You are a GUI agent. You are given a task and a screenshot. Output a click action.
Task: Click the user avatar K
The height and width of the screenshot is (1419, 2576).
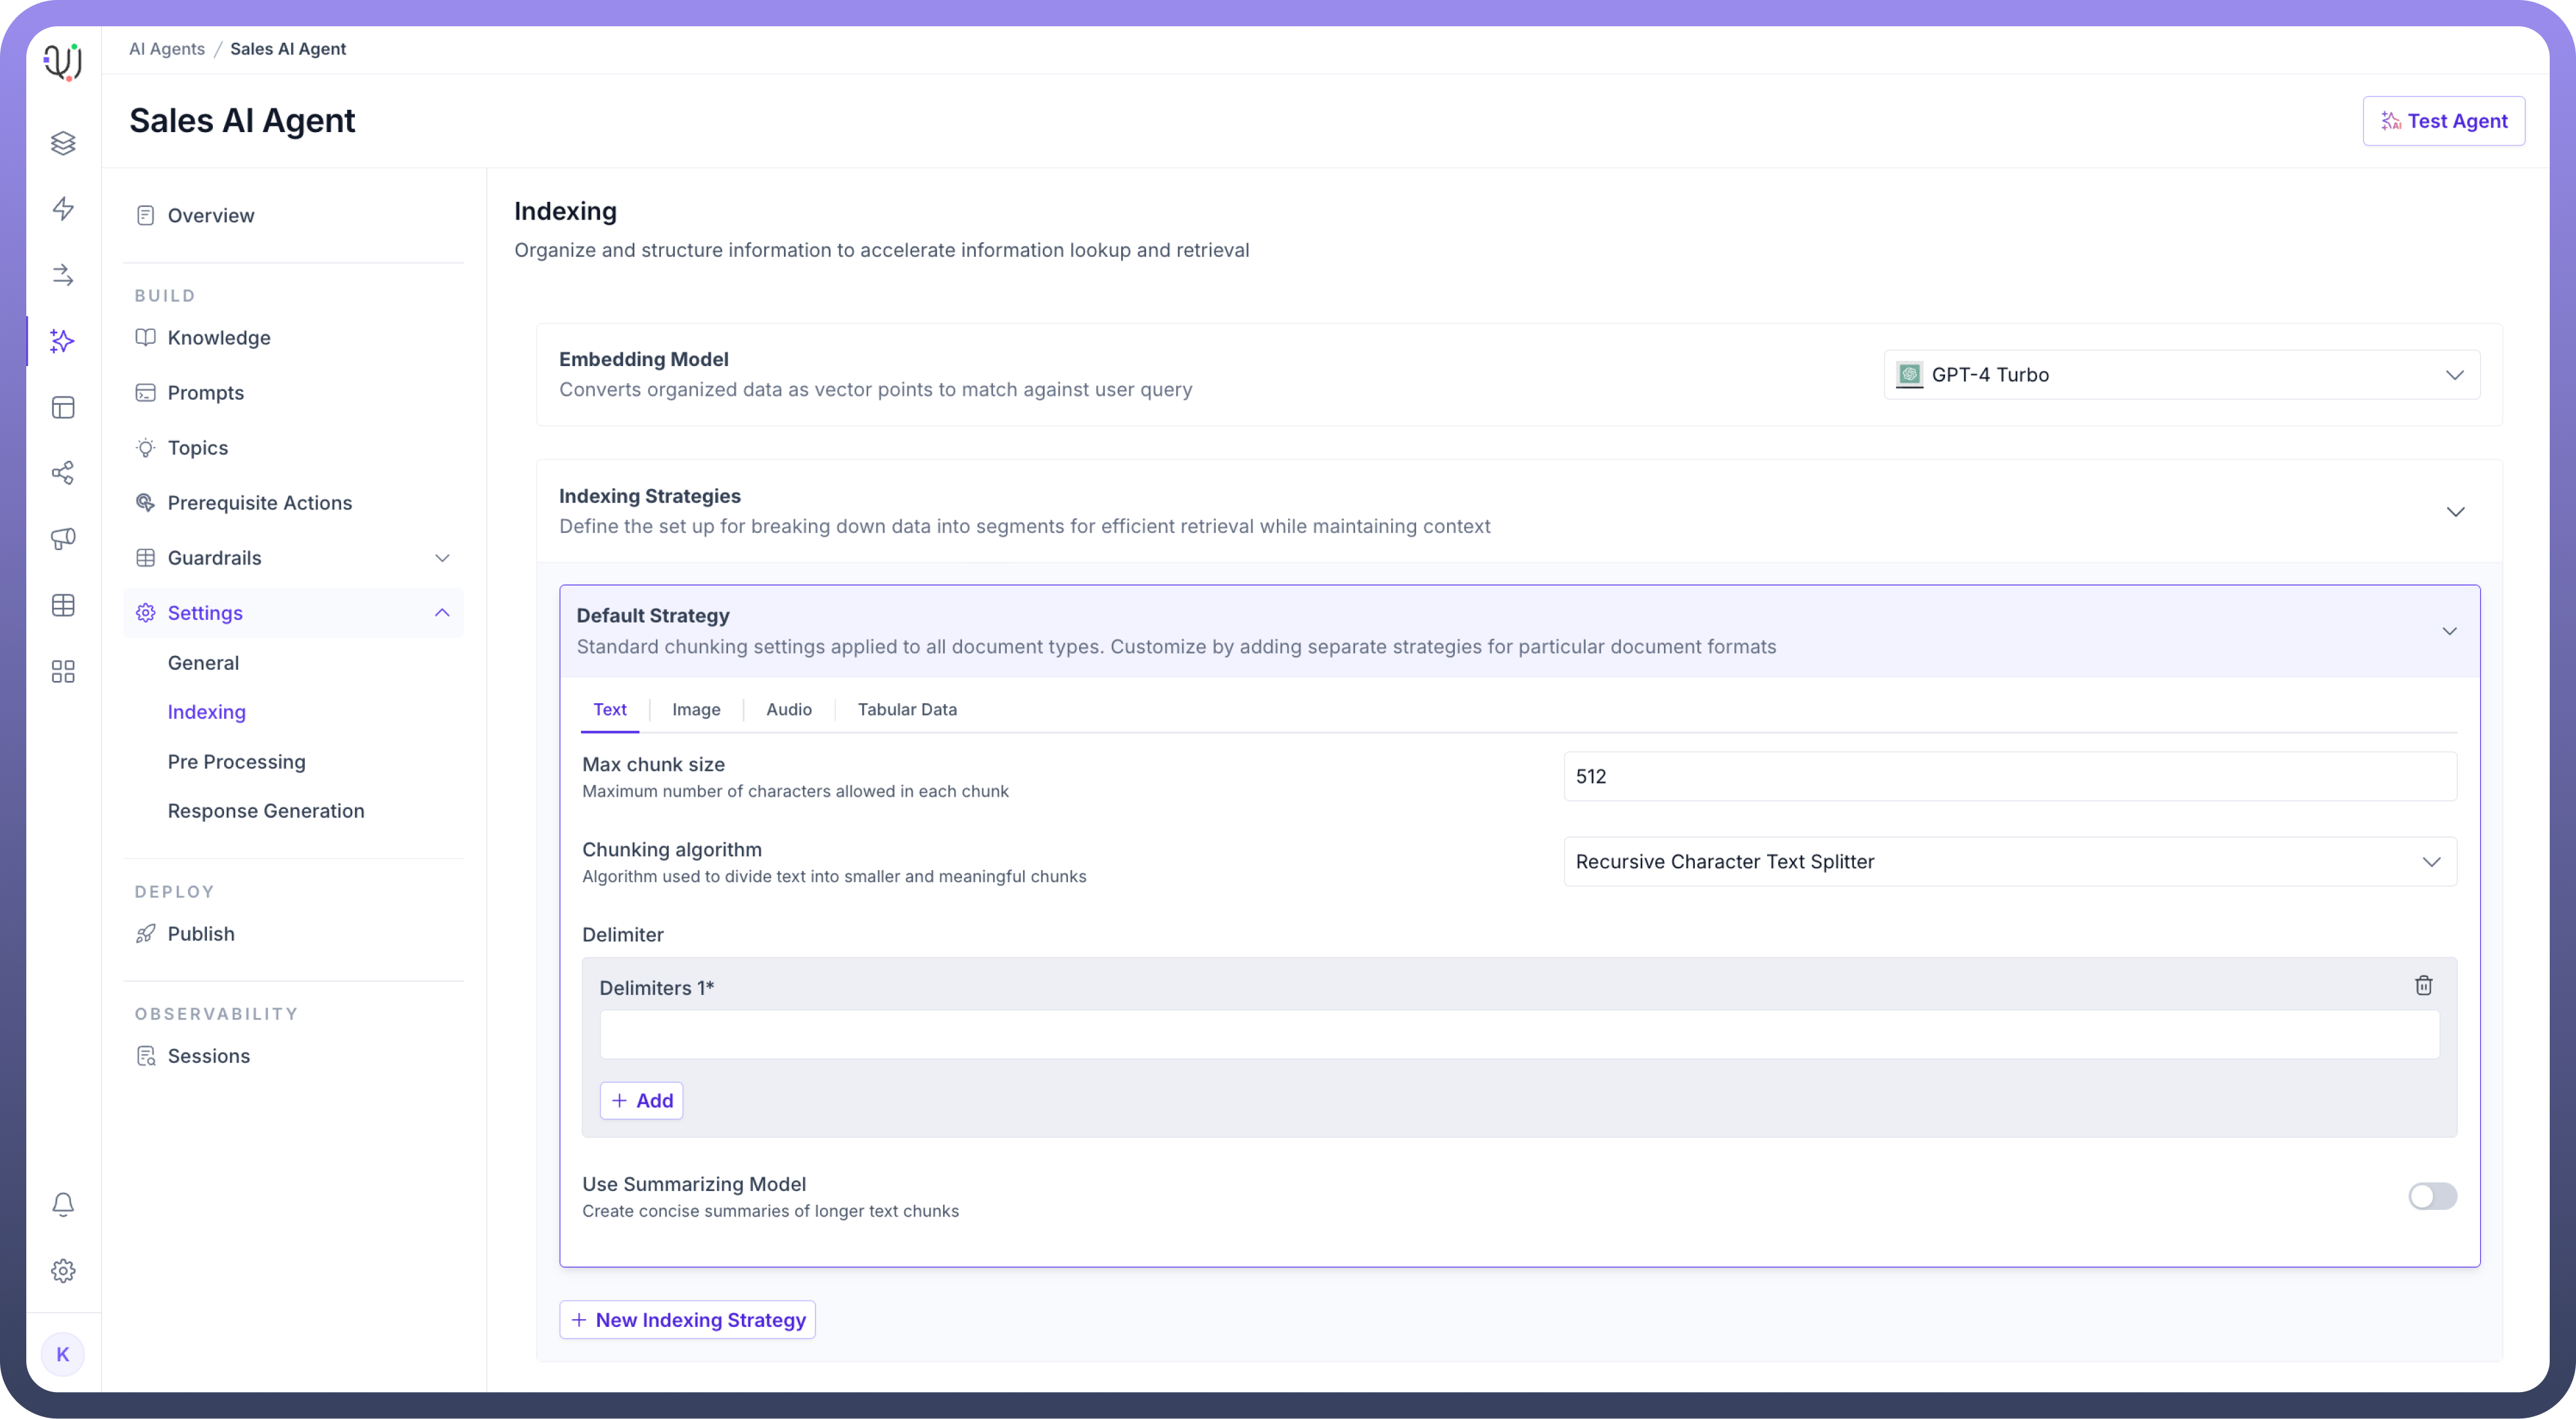[x=63, y=1354]
